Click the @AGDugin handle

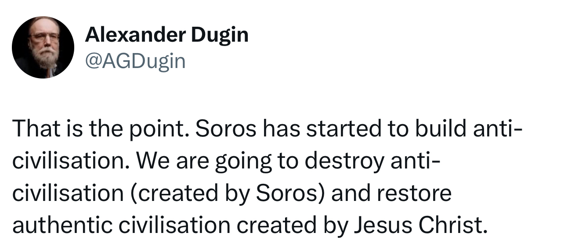[135, 61]
